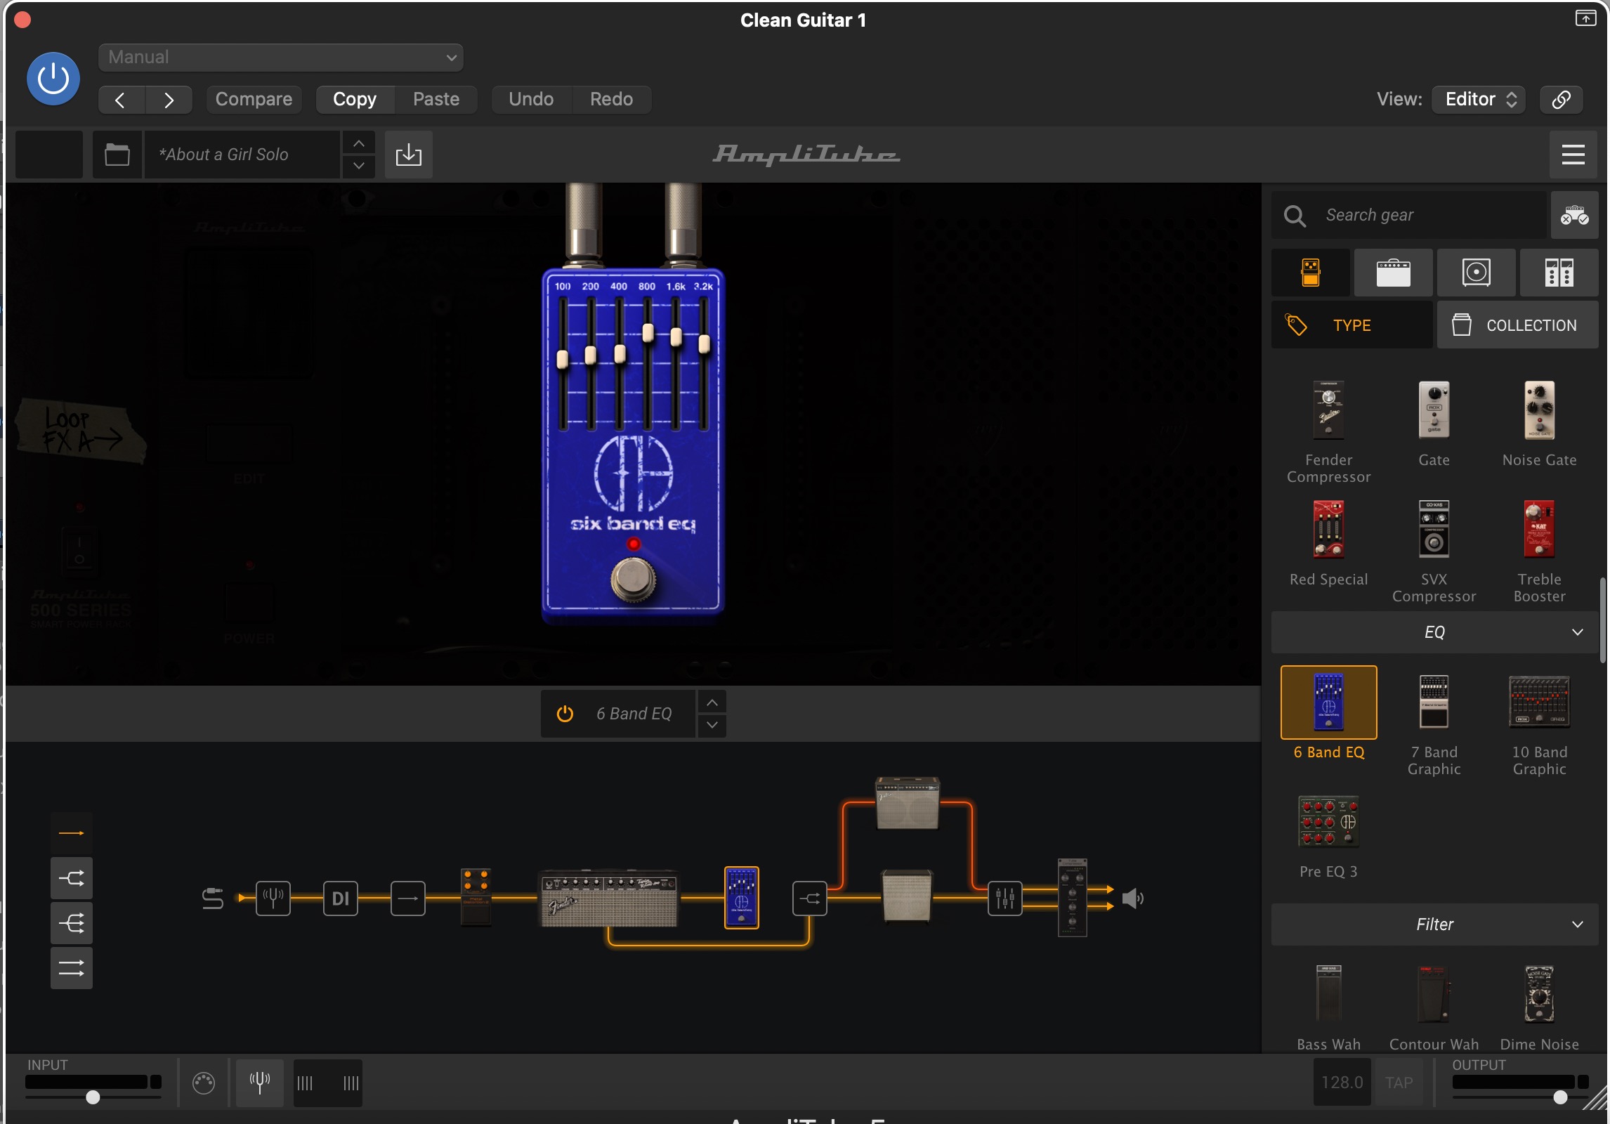Select the single serial signal routing
This screenshot has height=1124, width=1610.
click(x=72, y=833)
